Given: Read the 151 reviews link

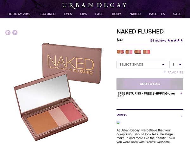Looking at the screenshot, I should [x=158, y=41].
